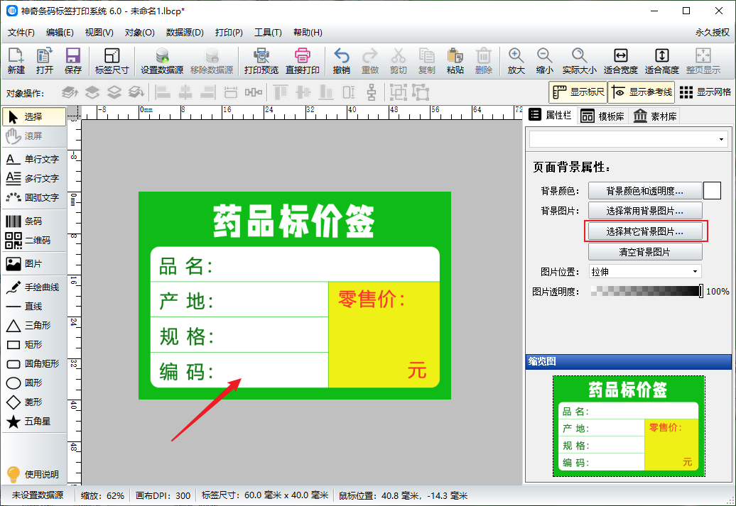Activate the 选择 selection tool

pos(34,117)
